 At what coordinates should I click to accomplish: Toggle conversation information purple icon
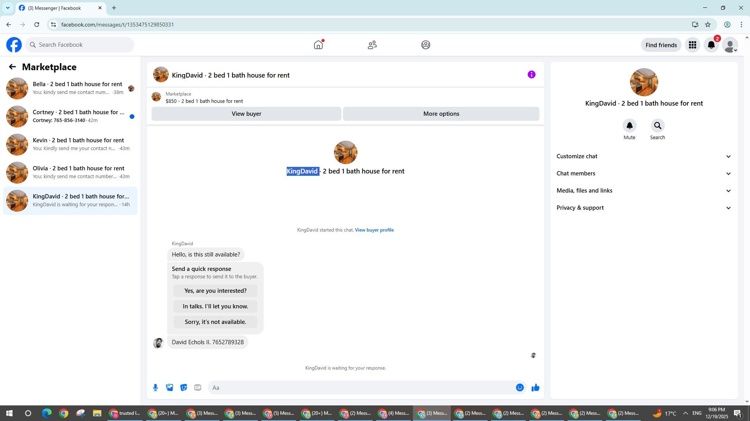point(531,75)
